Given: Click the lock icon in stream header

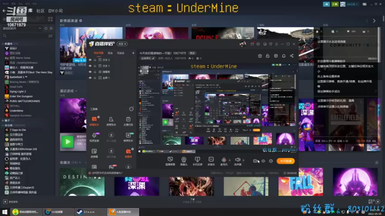Looking at the screenshot, I should [x=268, y=56].
